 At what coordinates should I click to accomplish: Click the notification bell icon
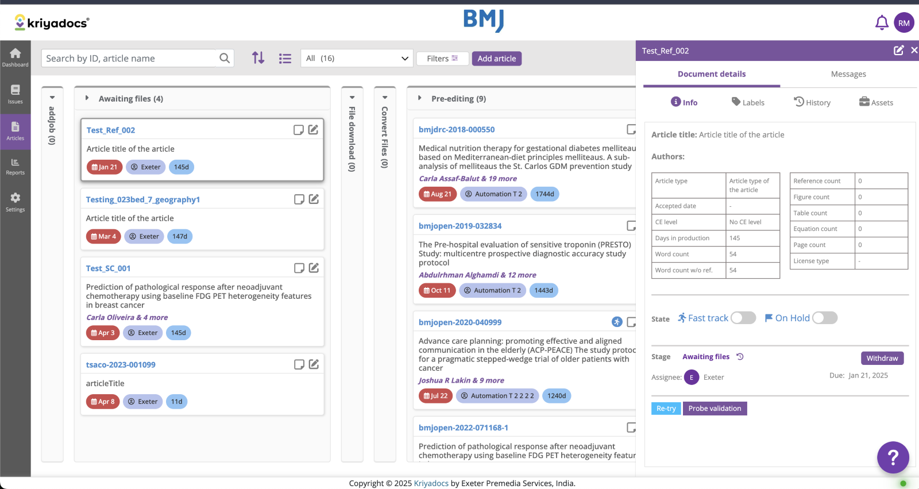pyautogui.click(x=881, y=23)
